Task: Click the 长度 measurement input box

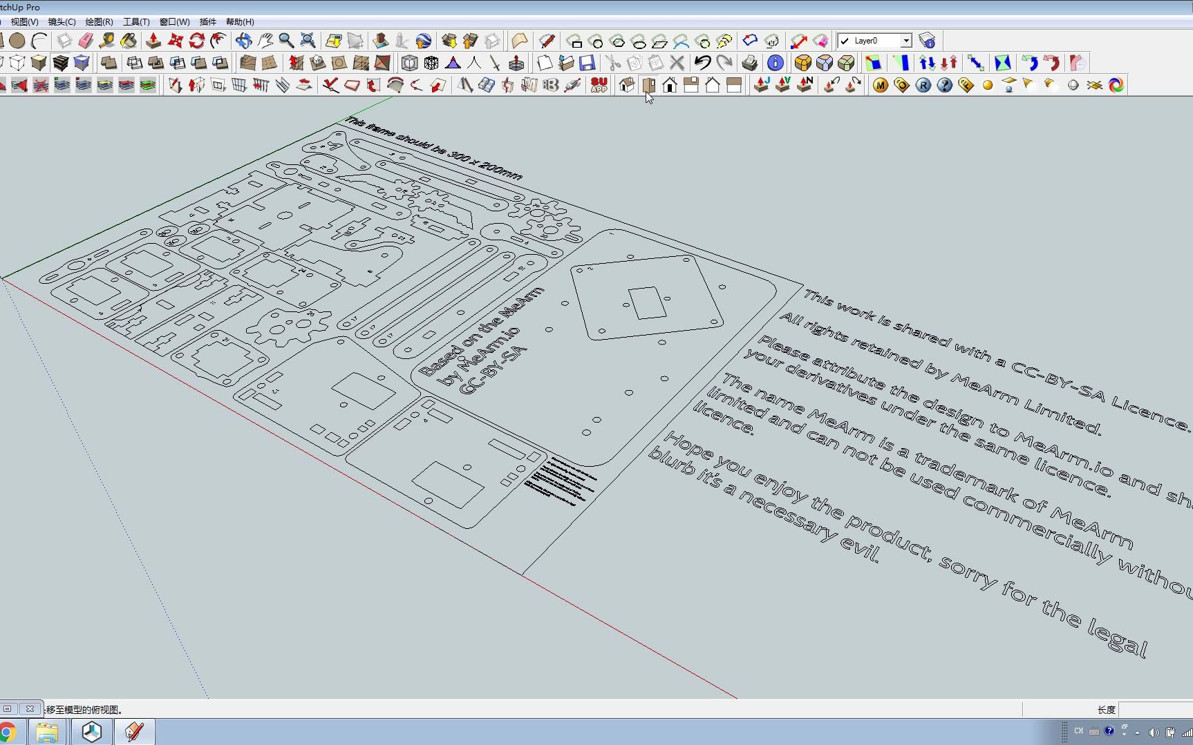Action: [x=1155, y=709]
